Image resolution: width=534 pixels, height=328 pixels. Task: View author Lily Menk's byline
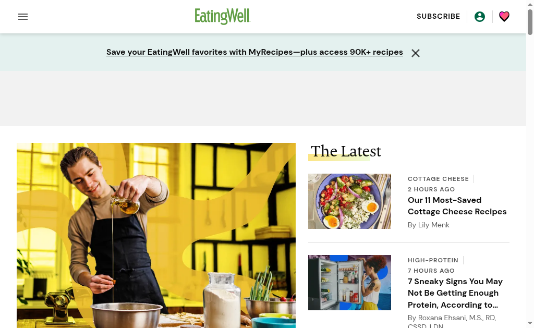point(429,225)
